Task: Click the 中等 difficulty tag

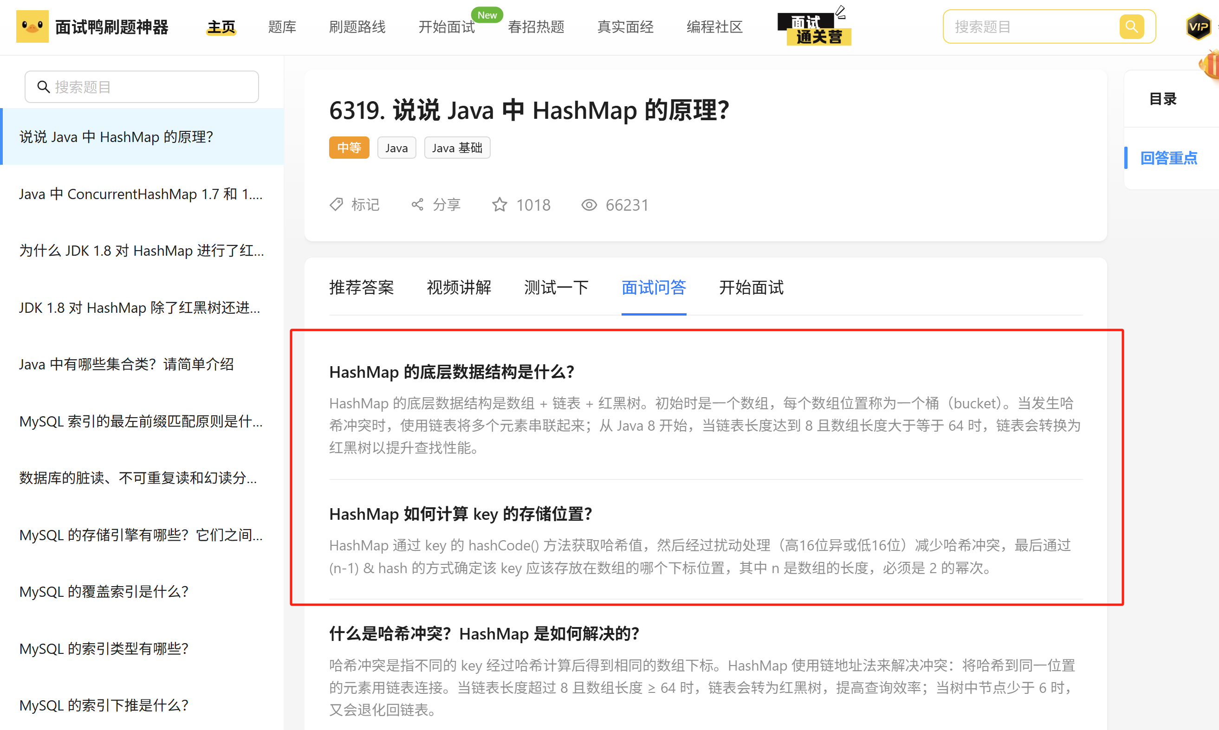Action: point(349,148)
